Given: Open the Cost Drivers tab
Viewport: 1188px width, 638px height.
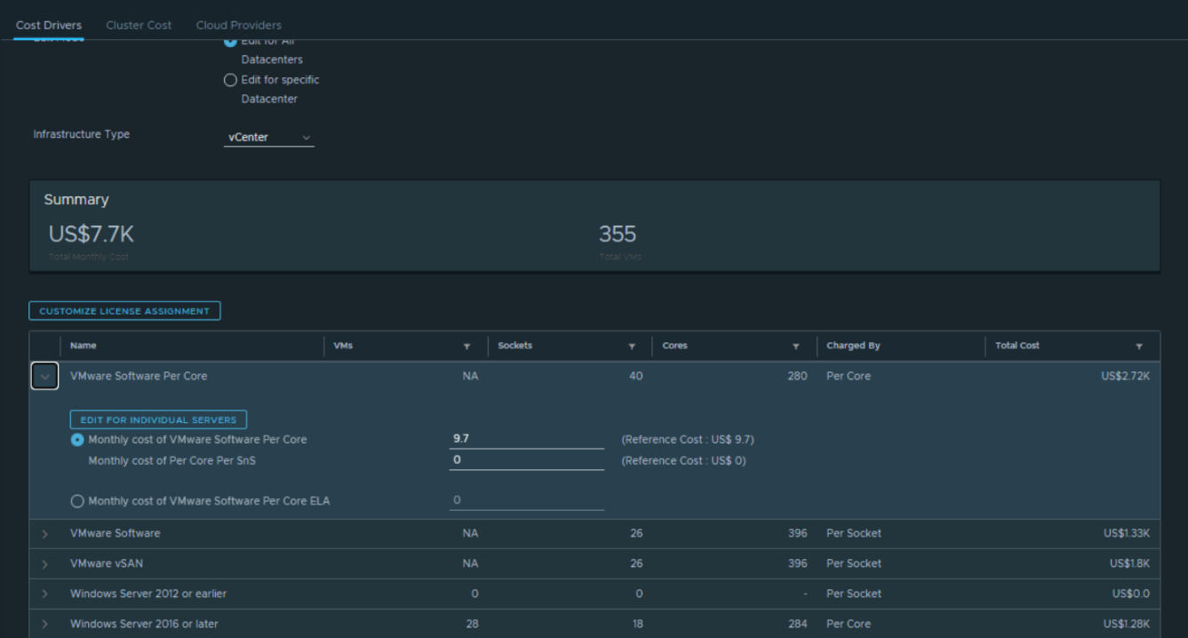Looking at the screenshot, I should point(48,24).
